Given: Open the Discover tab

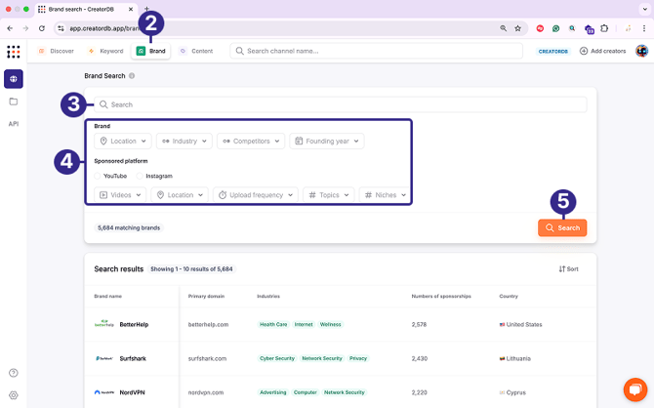Looking at the screenshot, I should tap(56, 51).
